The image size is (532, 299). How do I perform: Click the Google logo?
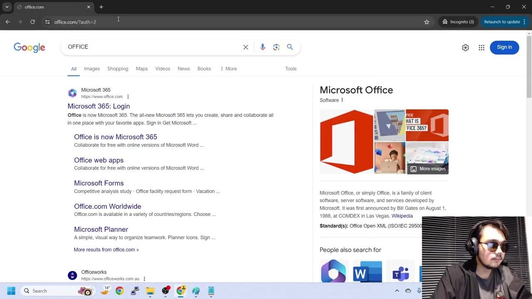pyautogui.click(x=29, y=47)
